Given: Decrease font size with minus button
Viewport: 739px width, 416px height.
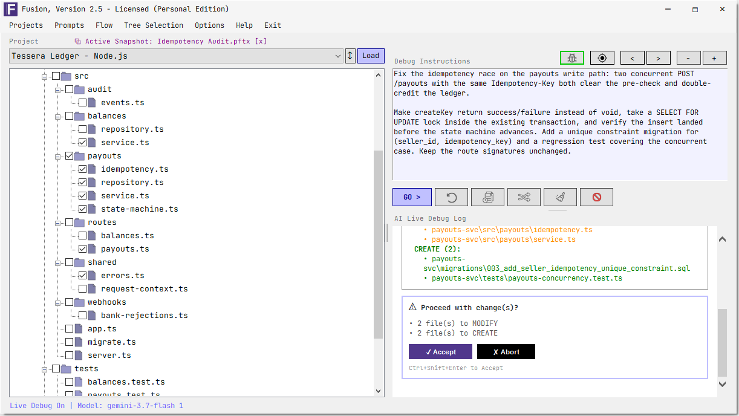Looking at the screenshot, I should point(688,58).
